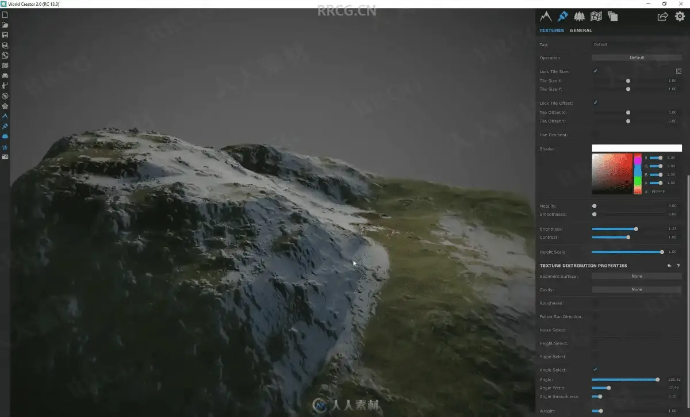The height and width of the screenshot is (417, 690).
Task: Click the Angle value 335.62
Action: click(x=674, y=380)
